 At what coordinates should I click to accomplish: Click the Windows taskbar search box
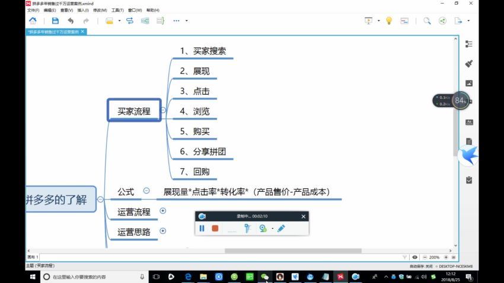[94, 276]
